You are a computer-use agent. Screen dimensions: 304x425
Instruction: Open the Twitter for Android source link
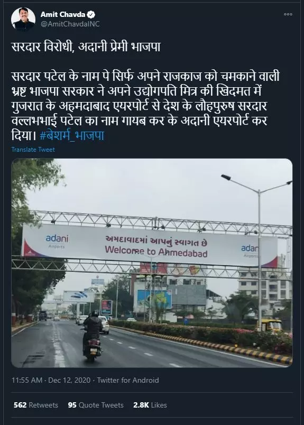click(128, 380)
